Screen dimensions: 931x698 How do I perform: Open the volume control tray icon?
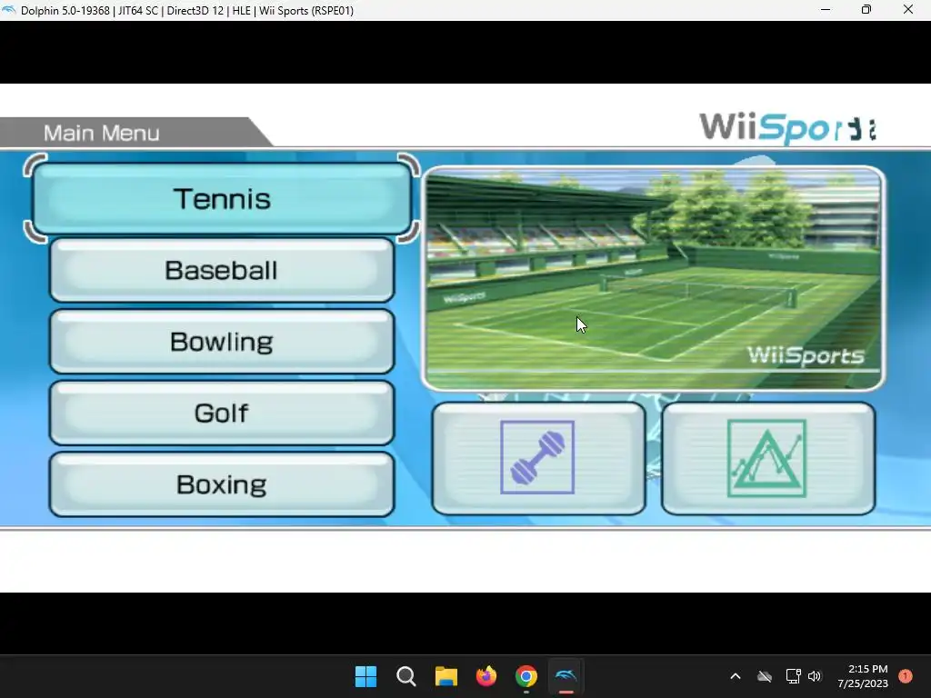click(x=814, y=676)
